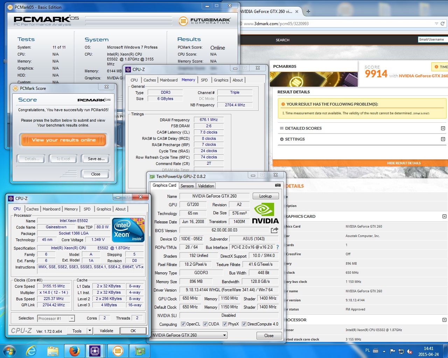
Task: Toggle the PhysX checkbox
Action: click(225, 324)
